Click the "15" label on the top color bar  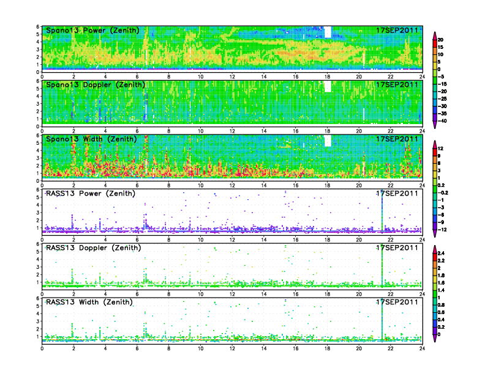coord(440,47)
